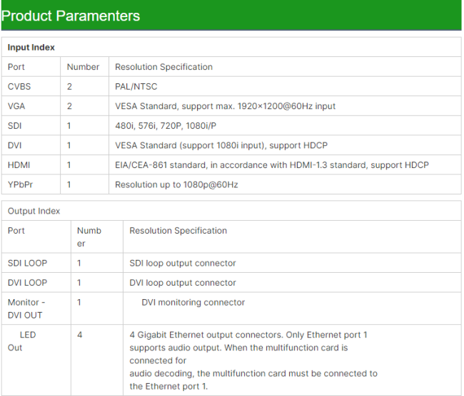
Task: Select the PAL/NTSC specification cell
Action: point(285,86)
